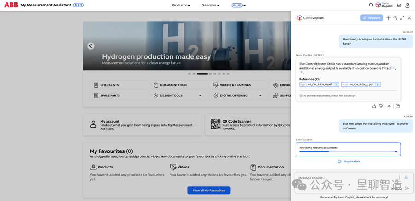This screenshot has width=415, height=201.
Task: Select the active carousel indicator dash
Action: point(202,74)
